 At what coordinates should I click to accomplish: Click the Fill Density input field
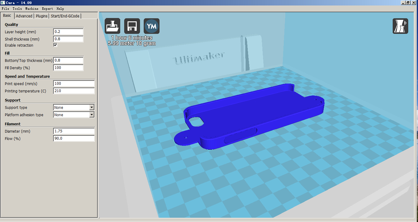tap(68, 68)
